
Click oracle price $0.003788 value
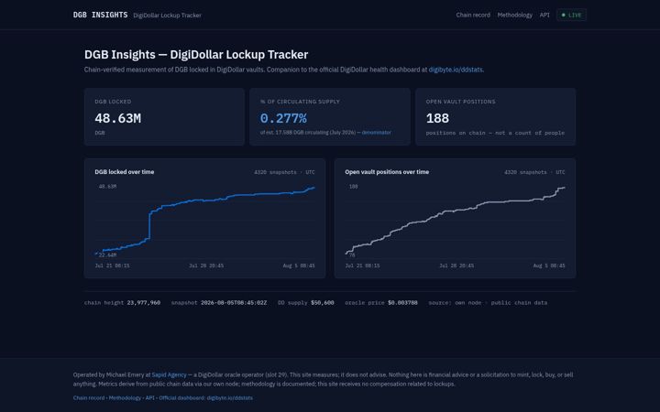coord(402,303)
